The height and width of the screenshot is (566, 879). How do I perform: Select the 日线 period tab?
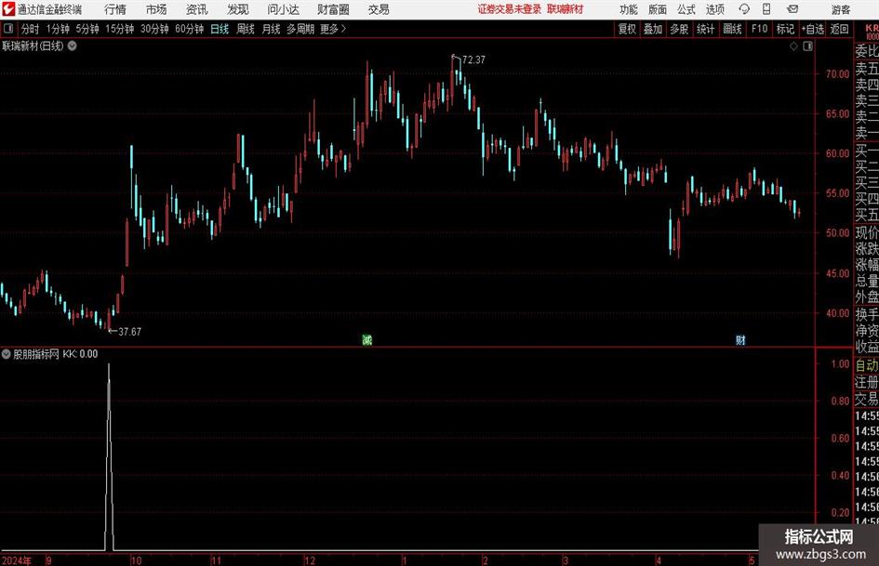pos(220,29)
